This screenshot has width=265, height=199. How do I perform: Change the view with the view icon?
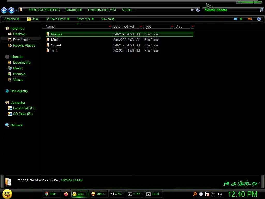coord(235,19)
